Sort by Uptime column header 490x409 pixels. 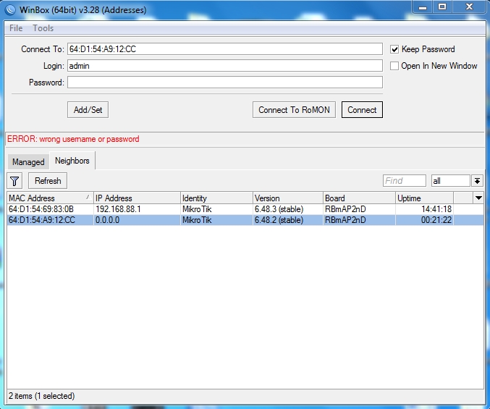point(424,198)
